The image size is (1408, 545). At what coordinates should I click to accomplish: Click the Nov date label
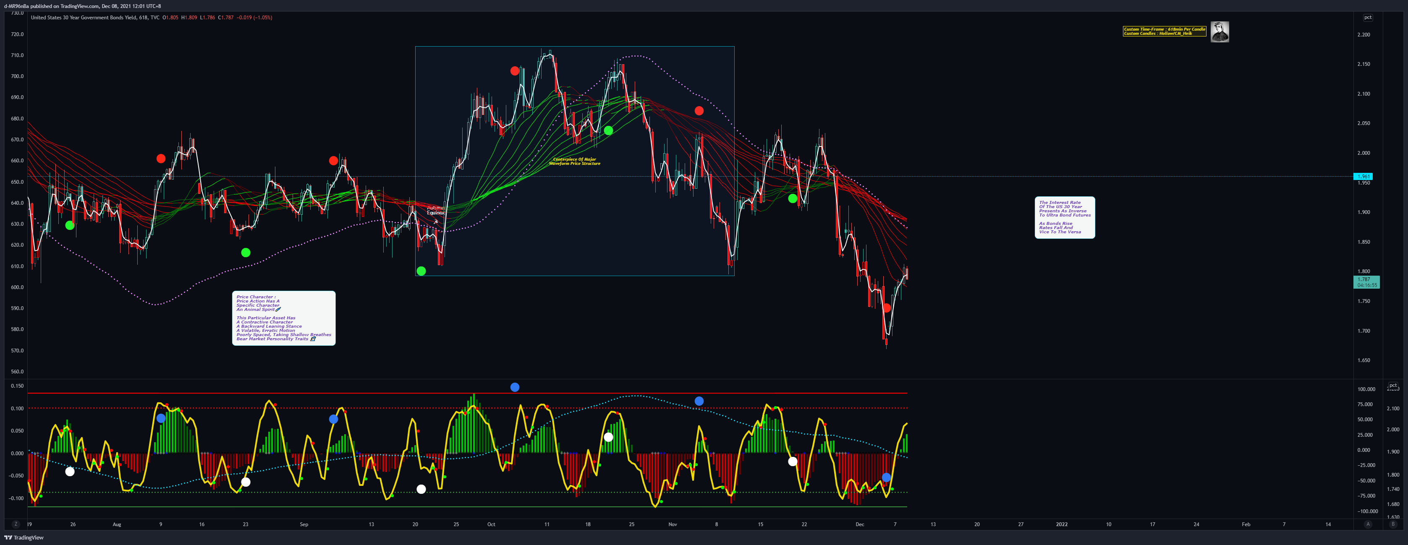click(x=673, y=524)
